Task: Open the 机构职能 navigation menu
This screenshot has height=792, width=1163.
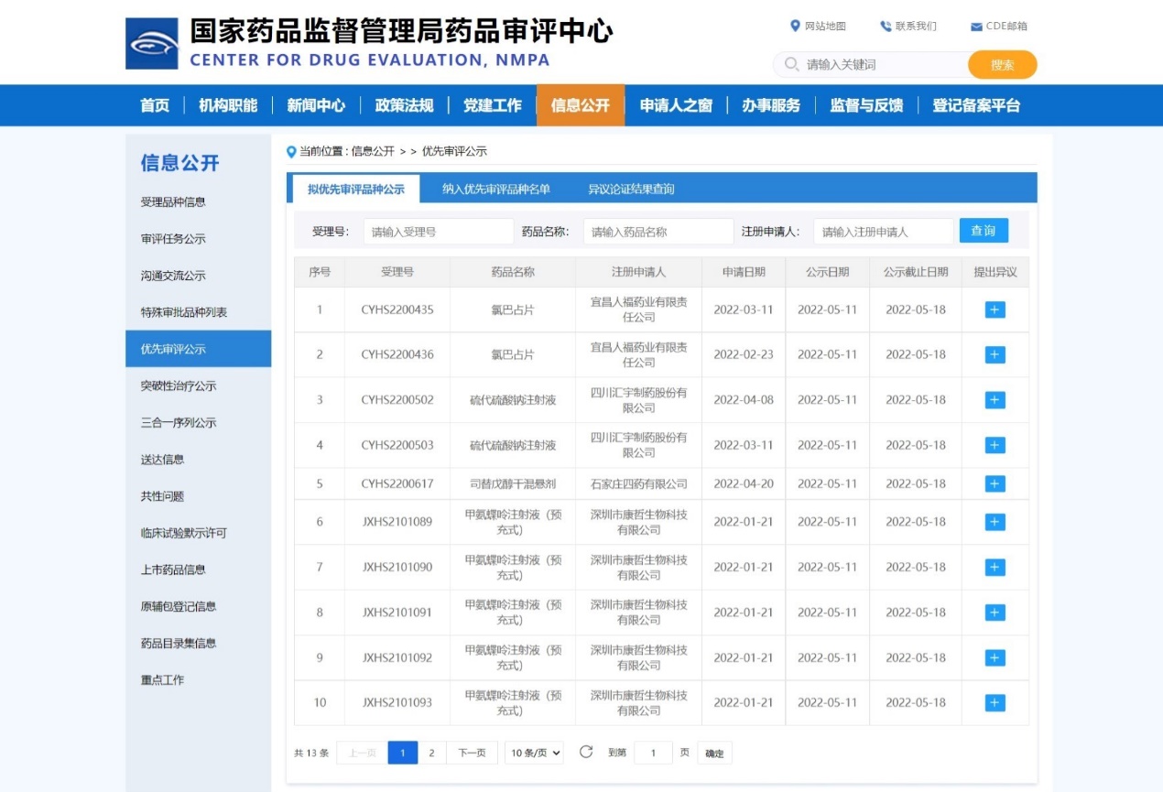Action: [228, 105]
